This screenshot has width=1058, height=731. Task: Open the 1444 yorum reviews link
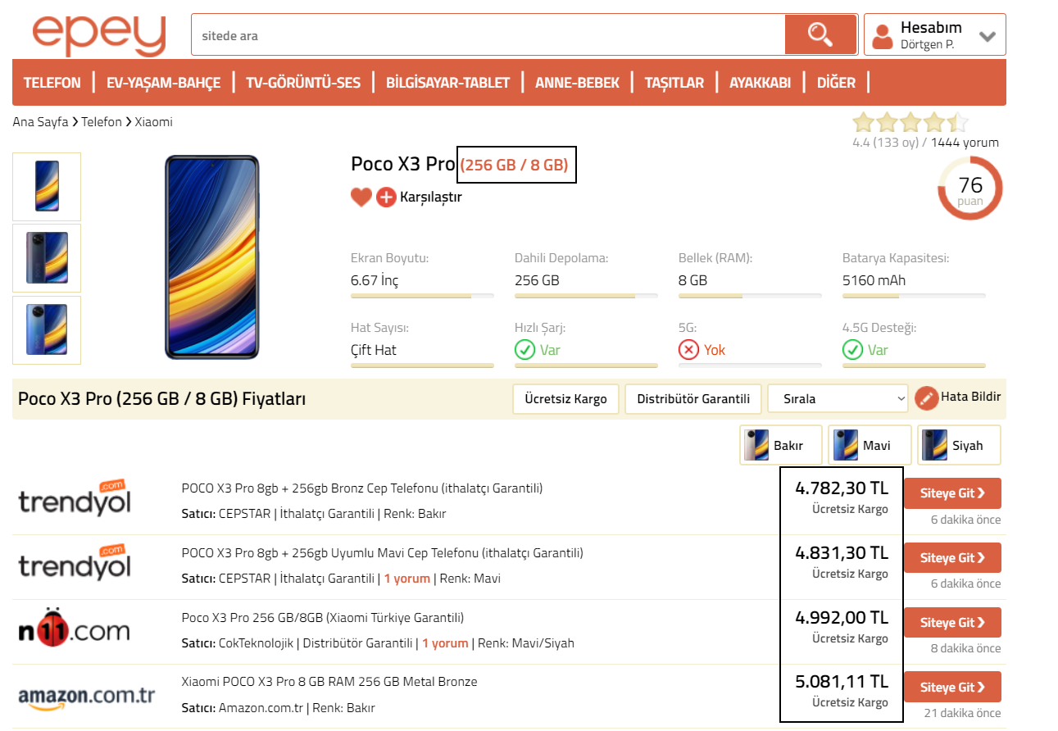pyautogui.click(x=965, y=143)
